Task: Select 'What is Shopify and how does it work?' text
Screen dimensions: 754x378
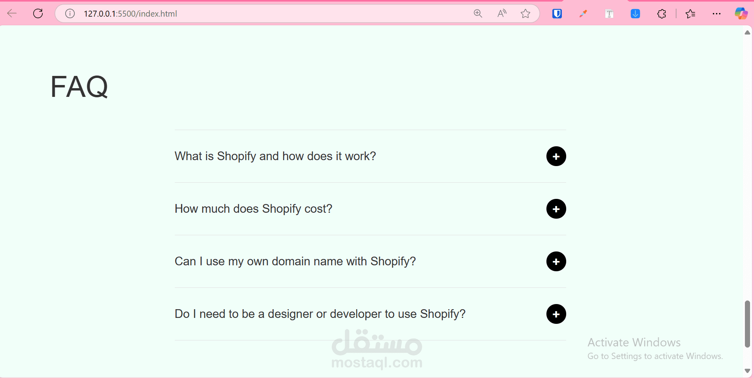Action: [x=275, y=156]
